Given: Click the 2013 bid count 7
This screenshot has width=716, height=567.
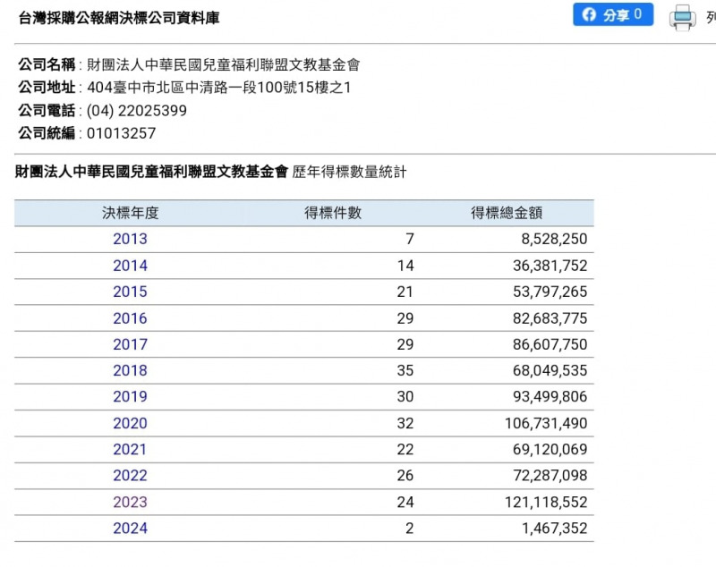Looking at the screenshot, I should coord(410,239).
